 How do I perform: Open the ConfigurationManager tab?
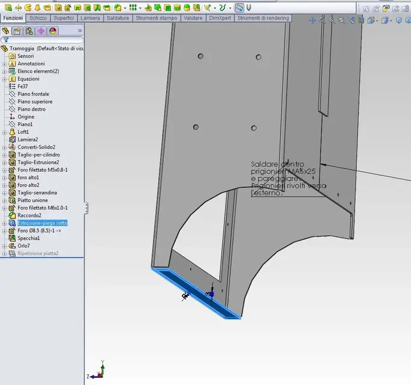pyautogui.click(x=29, y=31)
